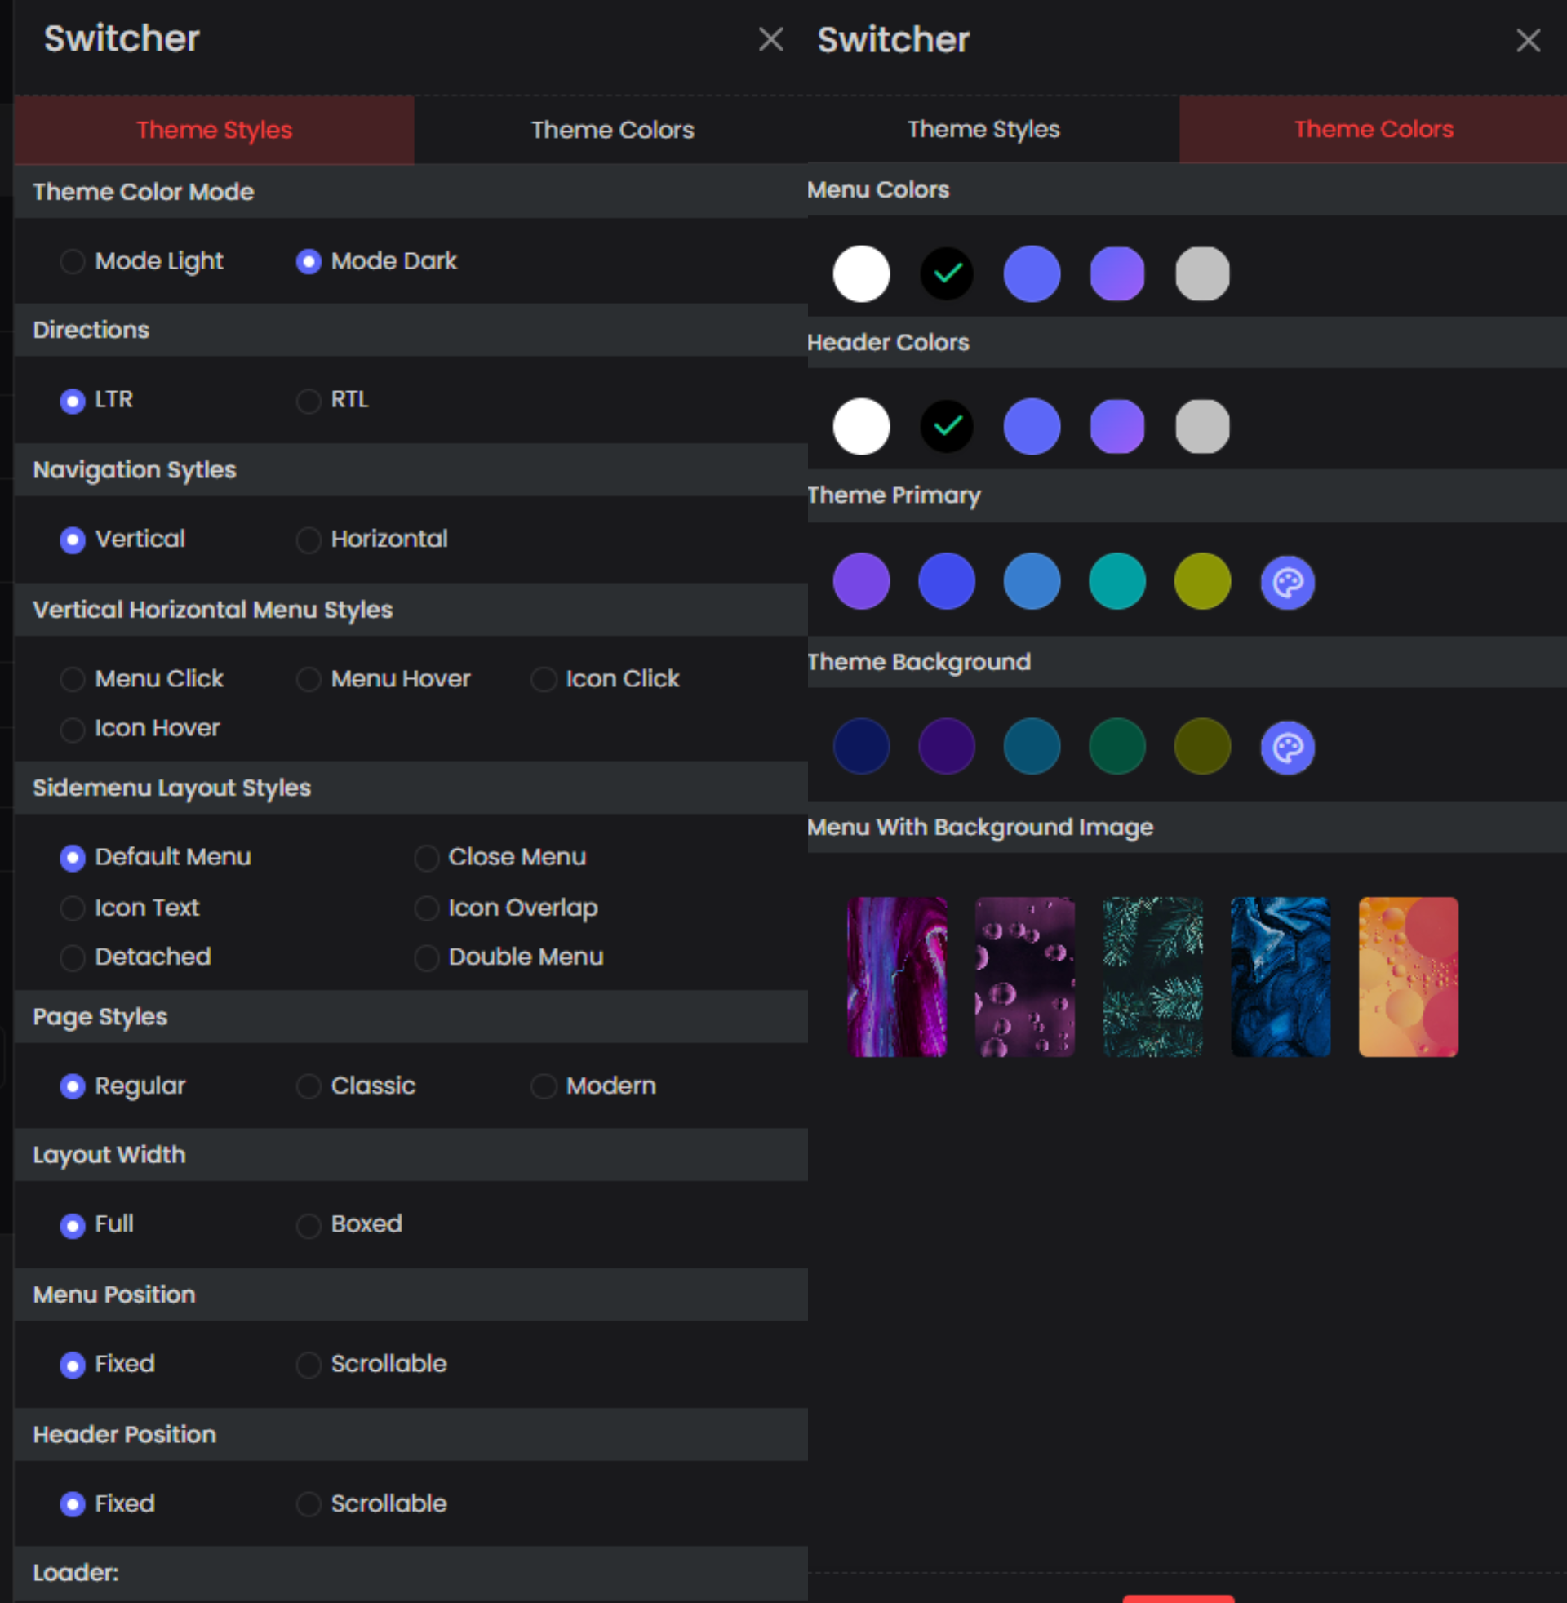
Task: Open Theme Background custom color picker icon
Action: click(1287, 747)
